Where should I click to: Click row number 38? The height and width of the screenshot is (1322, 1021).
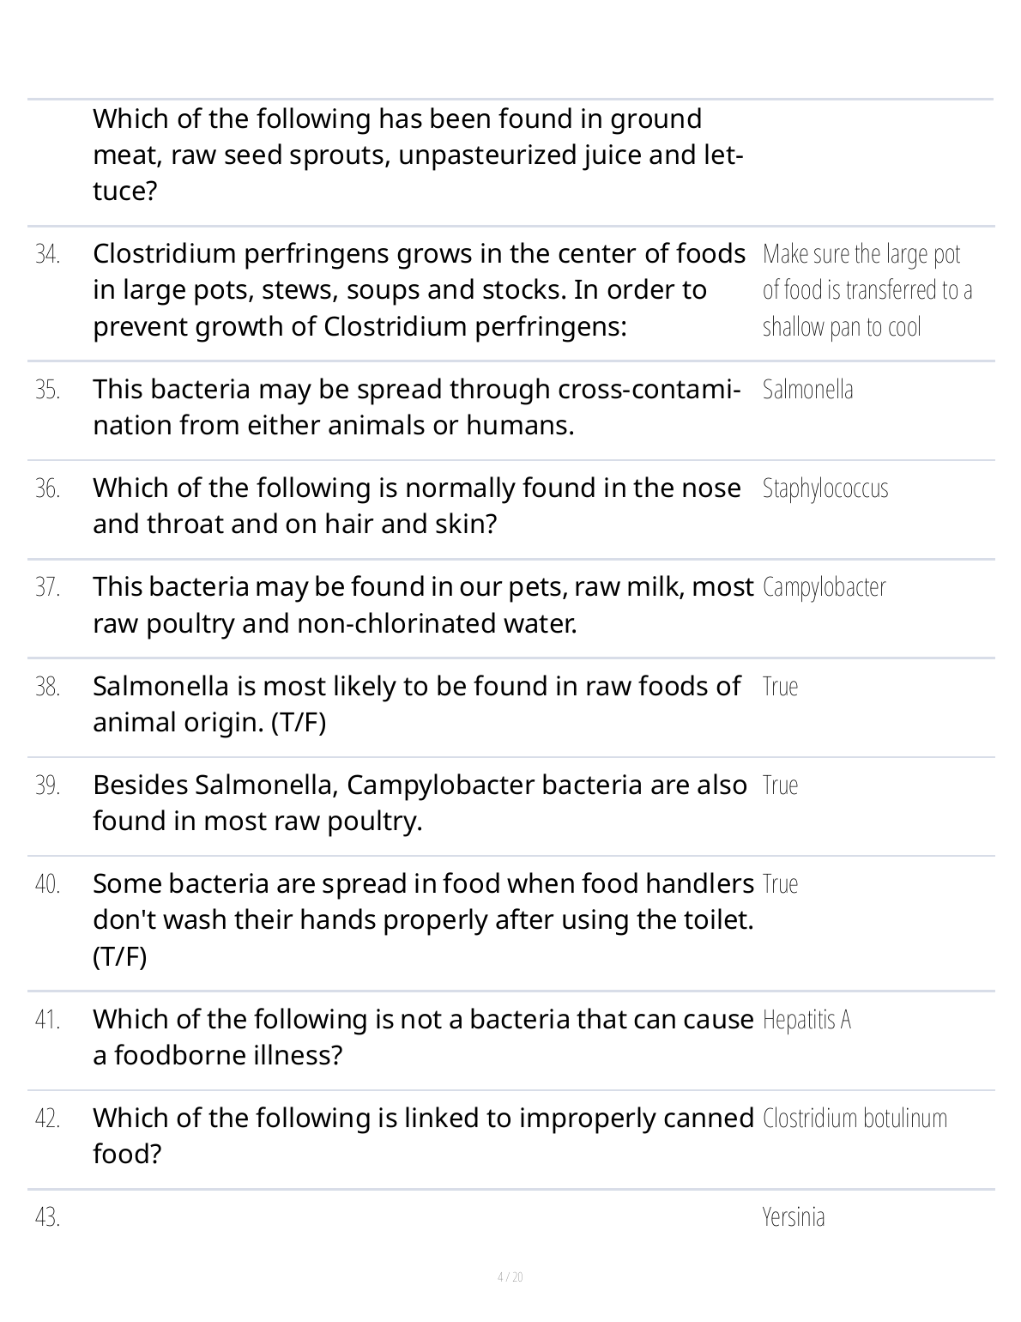(48, 687)
